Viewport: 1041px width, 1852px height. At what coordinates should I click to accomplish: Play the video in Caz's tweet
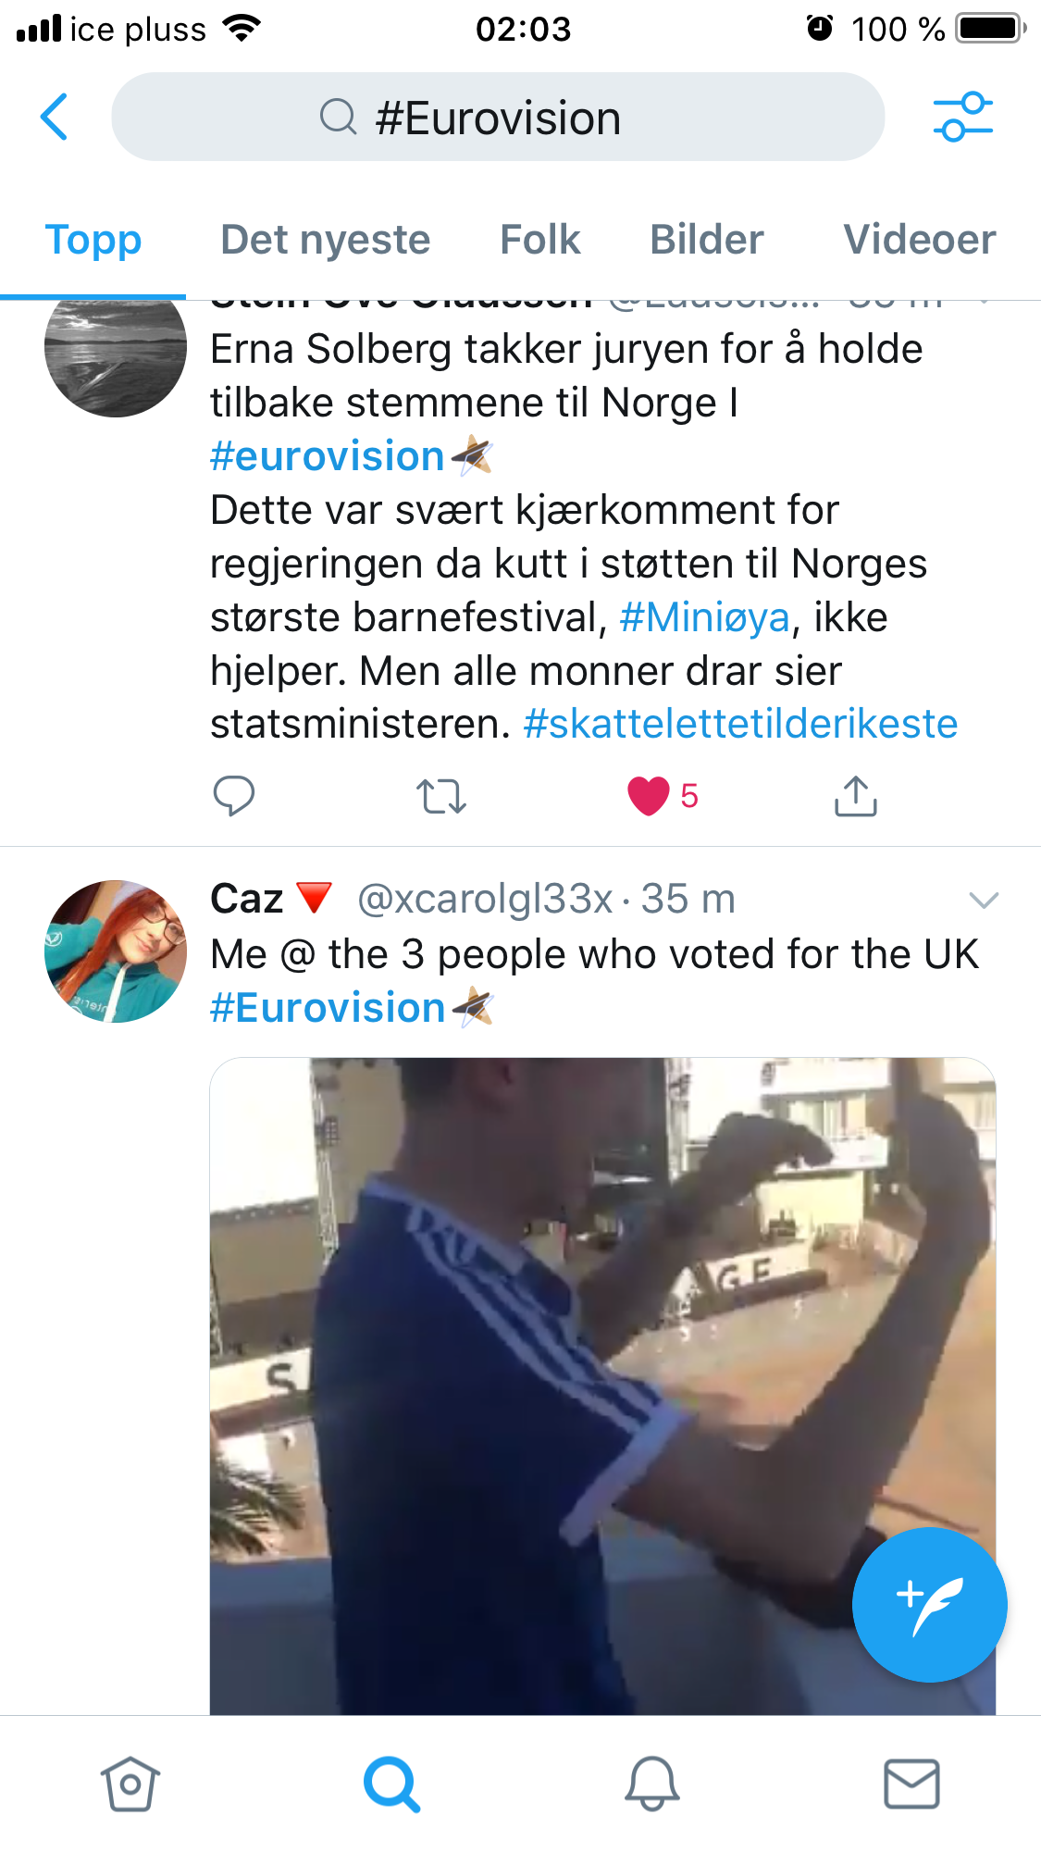pyautogui.click(x=602, y=1386)
